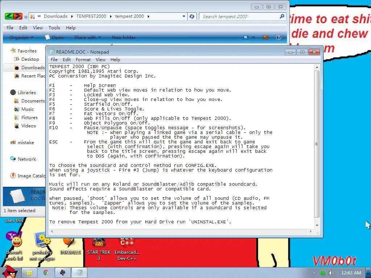Open Explorer help question mark icon
Viewport: 371px width, 278px height.
tap(279, 37)
